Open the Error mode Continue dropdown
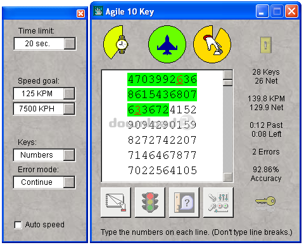This screenshot has height=245, width=304. [69, 182]
